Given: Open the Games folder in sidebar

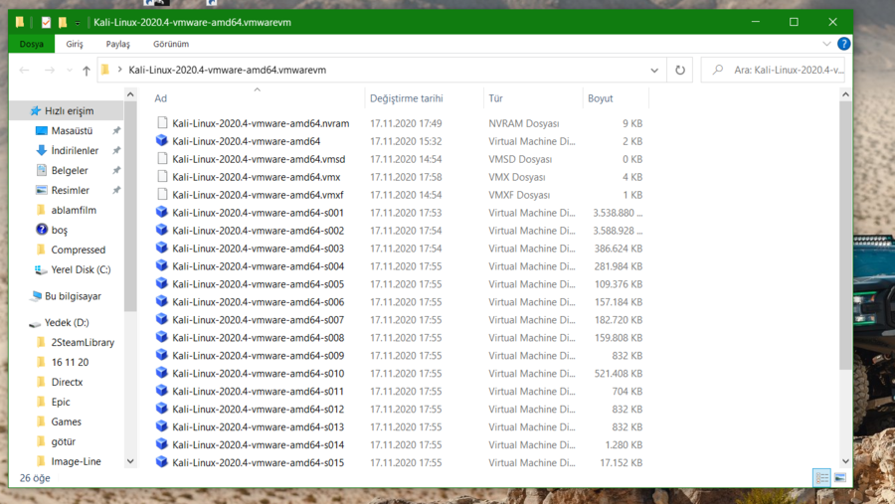Looking at the screenshot, I should 66,421.
